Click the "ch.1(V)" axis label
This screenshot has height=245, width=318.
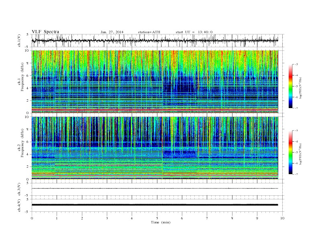(19, 40)
